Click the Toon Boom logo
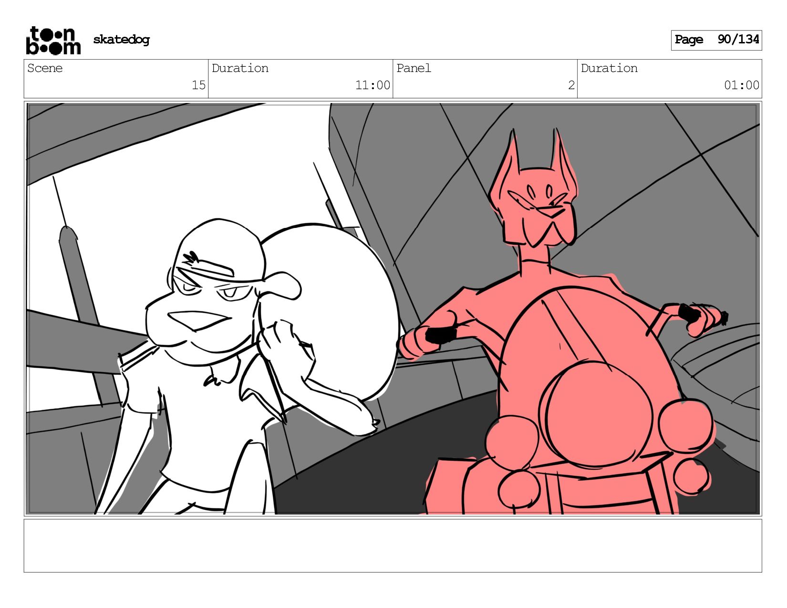 click(x=53, y=41)
